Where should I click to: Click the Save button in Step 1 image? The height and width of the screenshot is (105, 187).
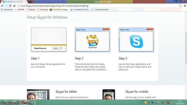click(x=56, y=48)
